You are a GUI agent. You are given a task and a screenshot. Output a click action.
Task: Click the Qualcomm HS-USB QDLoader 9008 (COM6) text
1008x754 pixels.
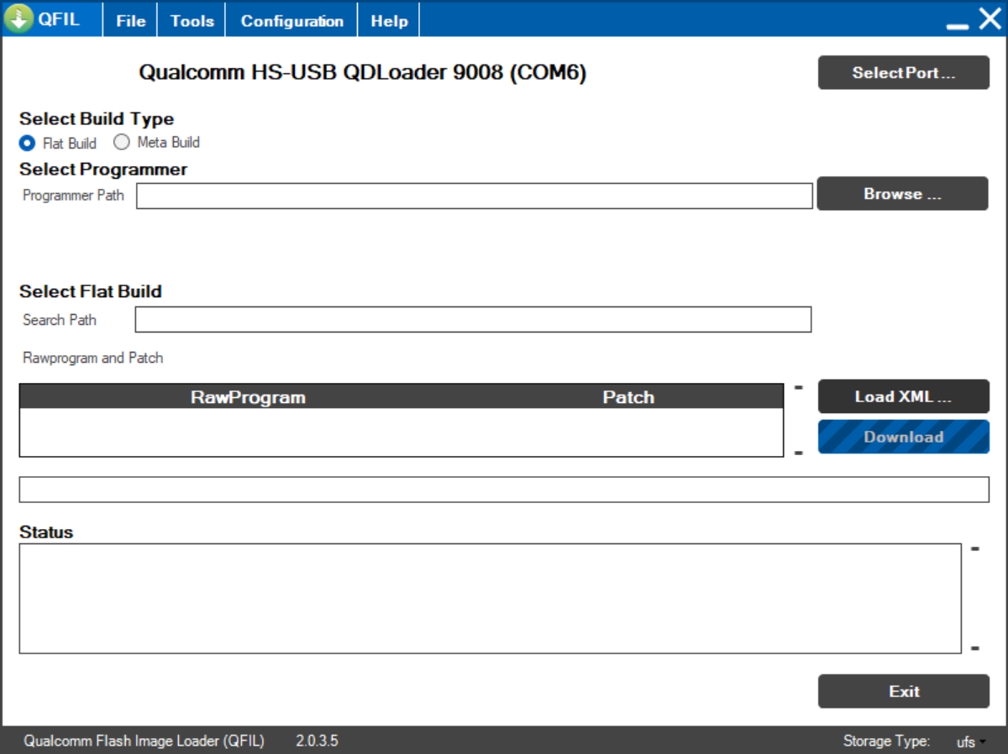point(363,73)
